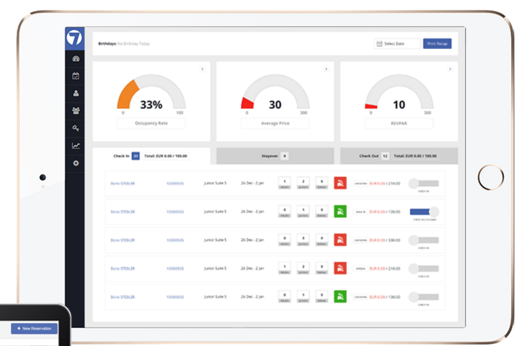Click Check Out total 'EUR 0.00 / 100.00'
Viewport: 528px width, 346px height.
pyautogui.click(x=415, y=156)
